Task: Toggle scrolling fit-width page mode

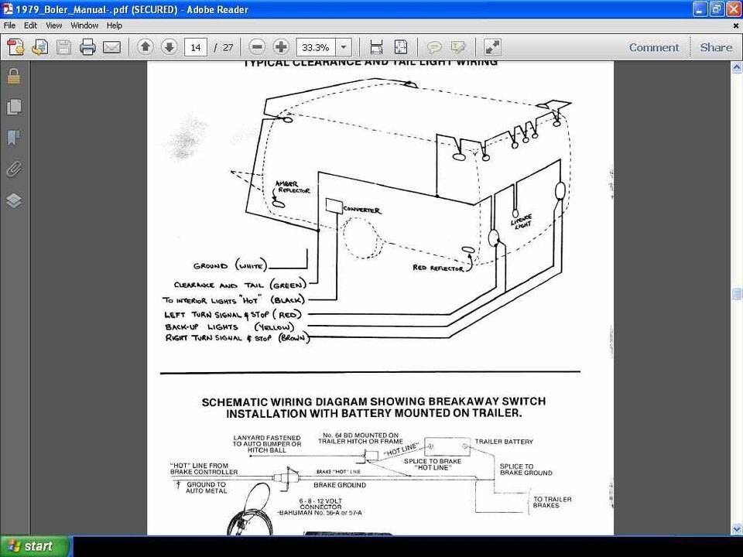Action: click(376, 47)
